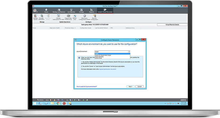Viewport: 220px width, 118px height.
Task: Click Change Subscription Or Vault icon
Action: (58, 17)
